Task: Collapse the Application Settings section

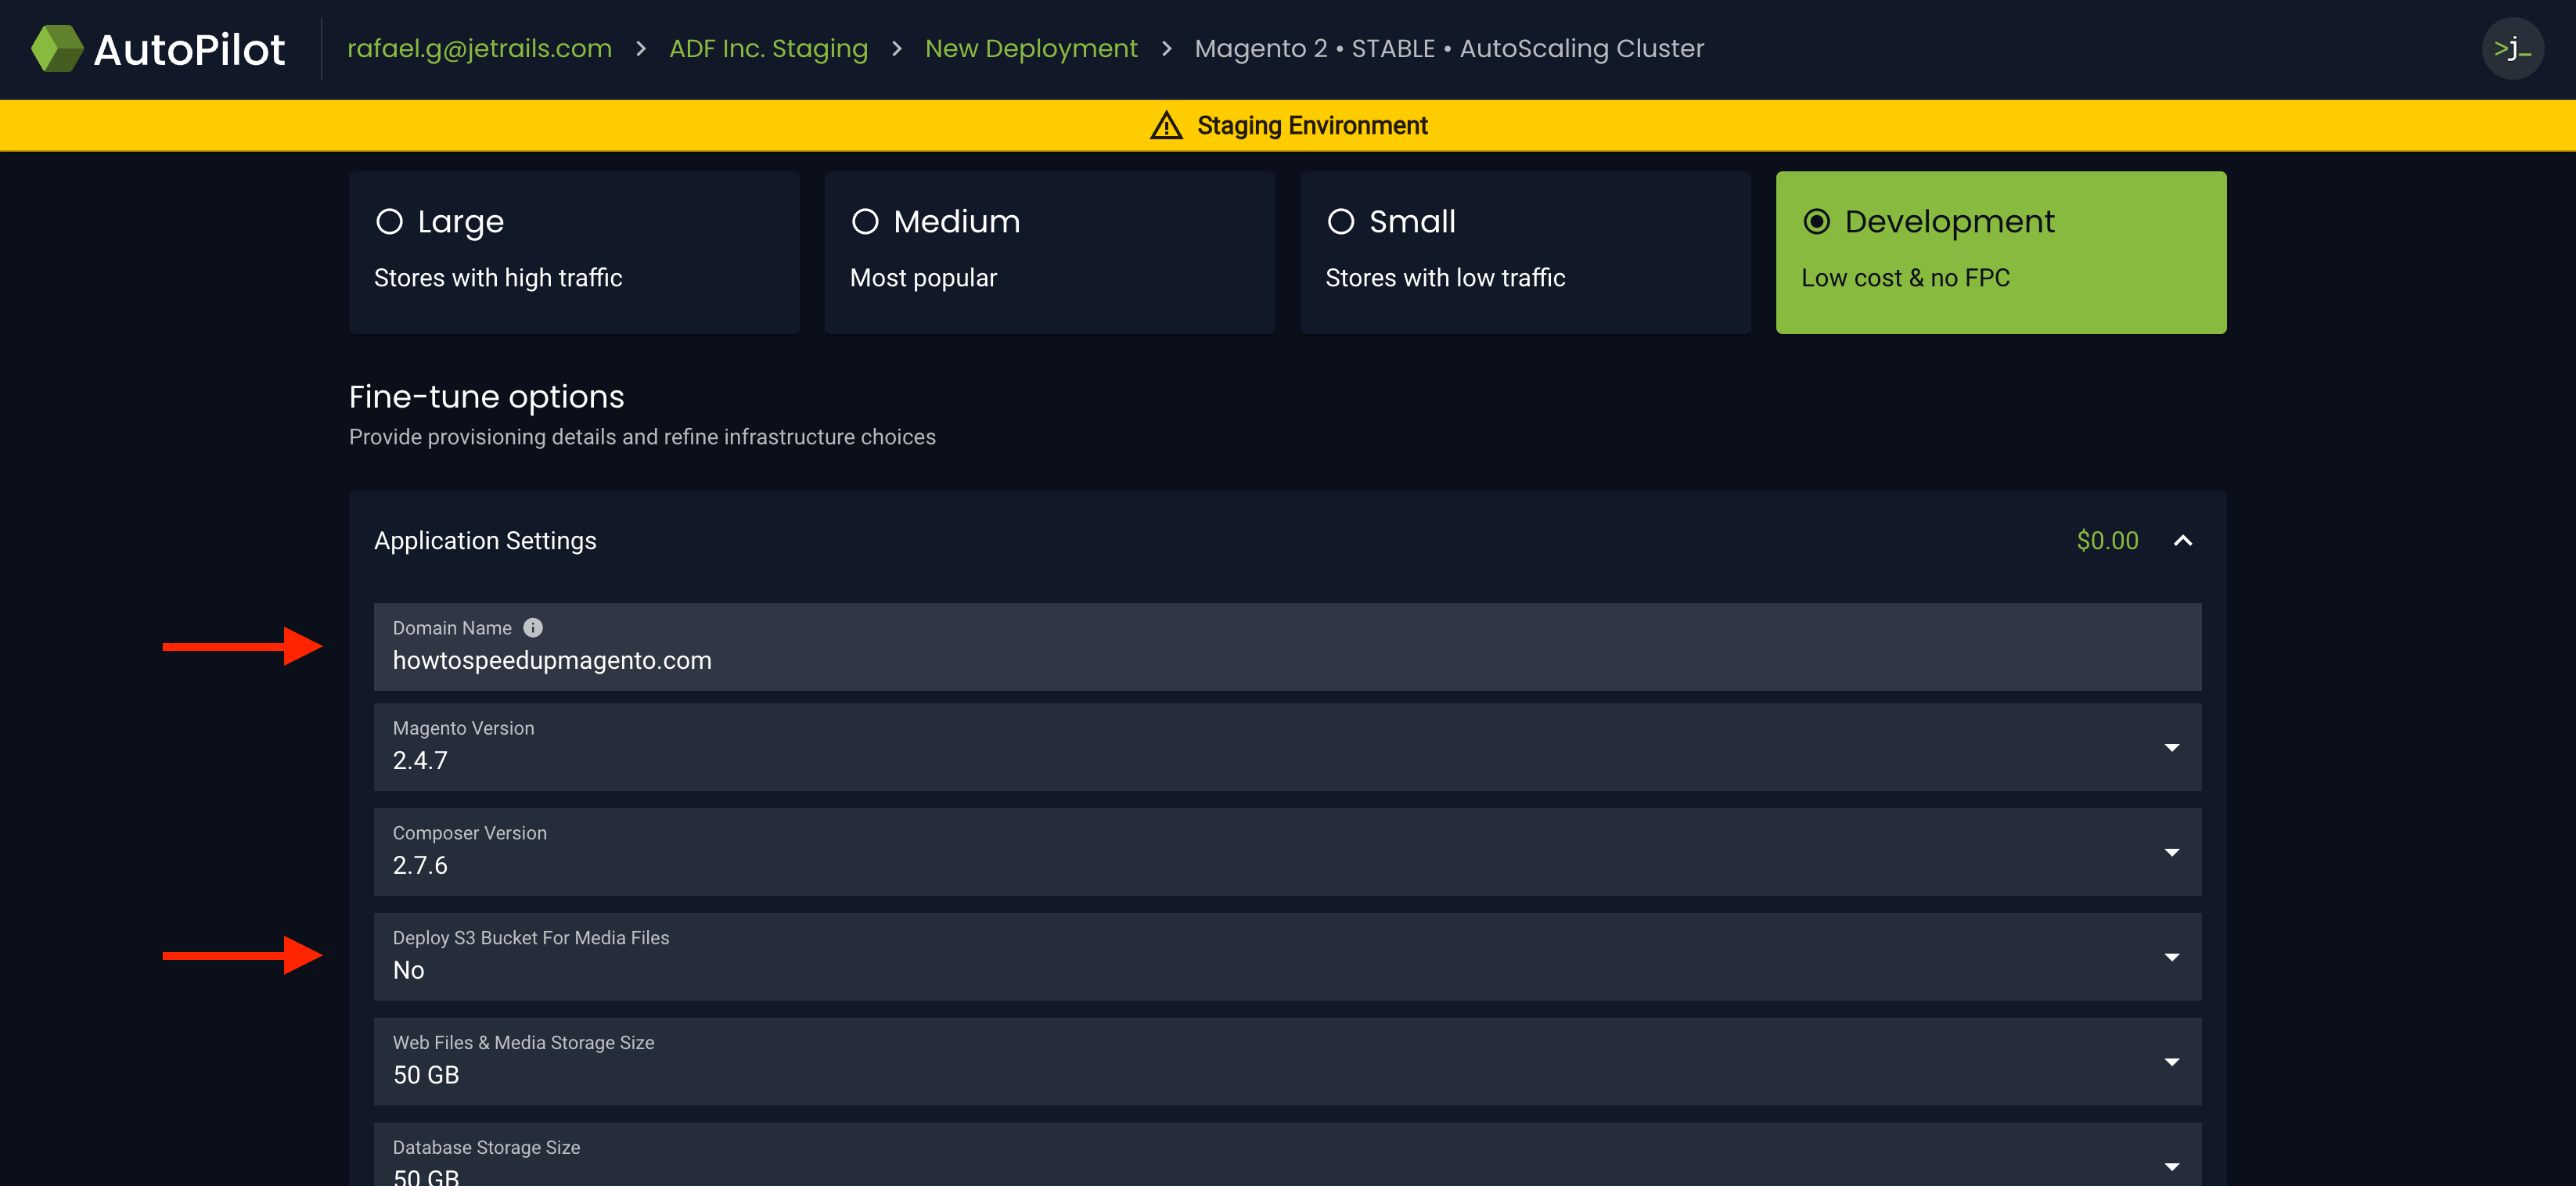Action: click(x=2183, y=540)
